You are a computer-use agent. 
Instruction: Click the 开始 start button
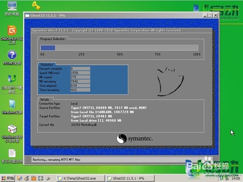8,178
